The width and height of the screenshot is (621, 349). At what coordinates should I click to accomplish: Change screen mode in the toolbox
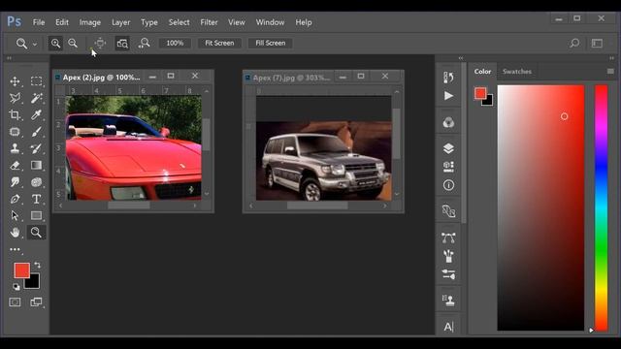point(36,302)
